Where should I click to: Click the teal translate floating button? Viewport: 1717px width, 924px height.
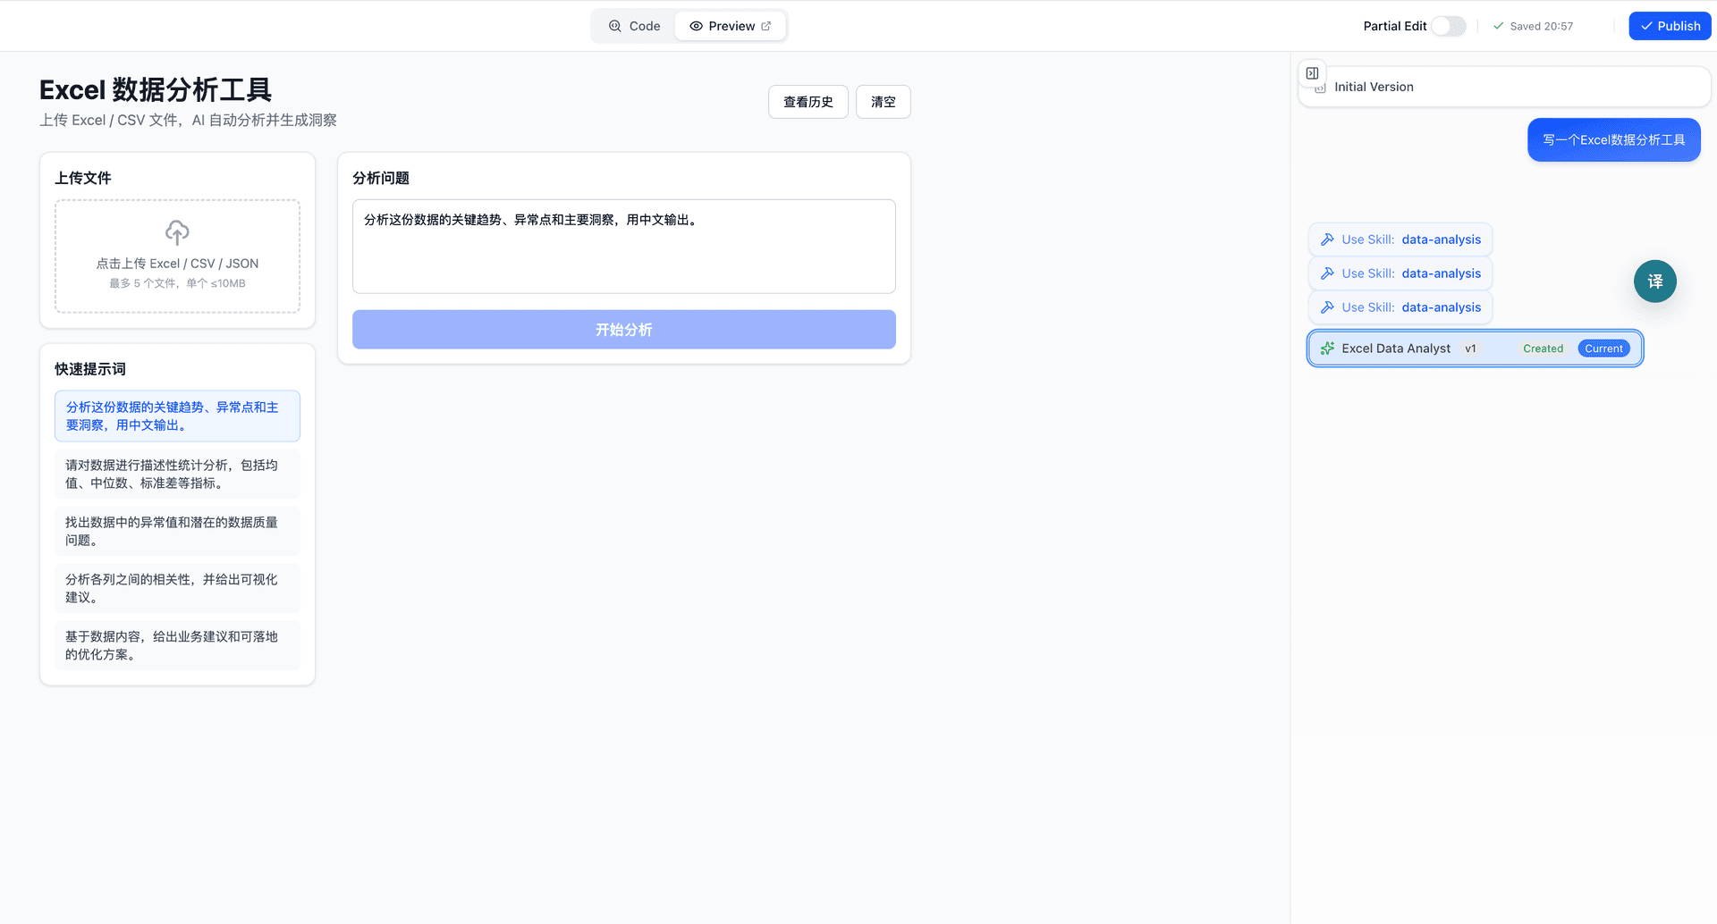pos(1654,281)
